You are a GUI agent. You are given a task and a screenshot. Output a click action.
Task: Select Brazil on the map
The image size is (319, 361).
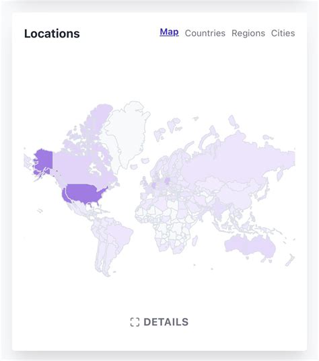(x=118, y=233)
